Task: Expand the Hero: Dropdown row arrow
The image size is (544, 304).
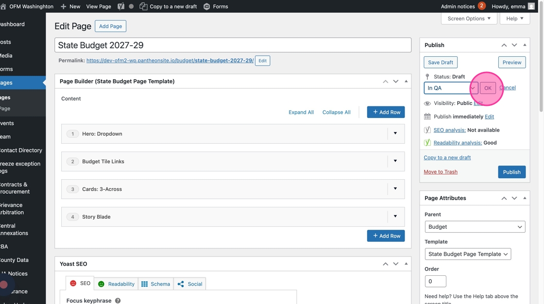Action: click(x=395, y=133)
